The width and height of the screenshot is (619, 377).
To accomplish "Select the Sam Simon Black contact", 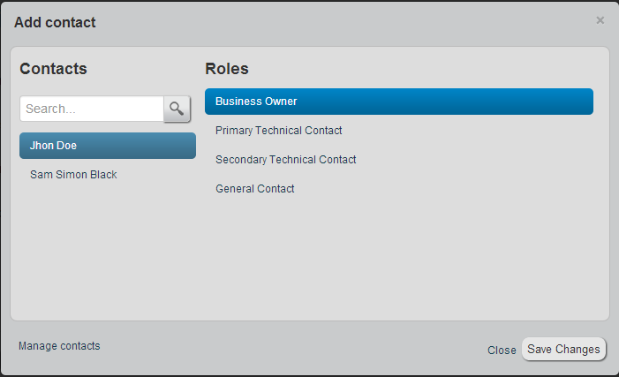I will pyautogui.click(x=73, y=175).
